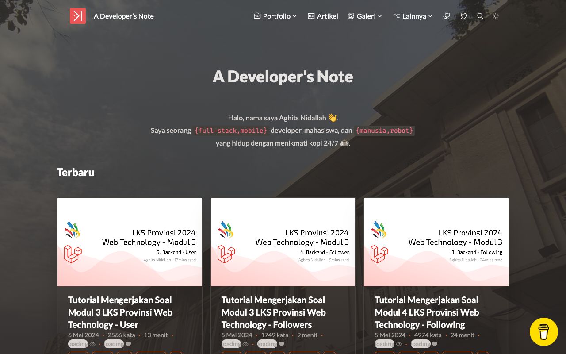Image resolution: width=566 pixels, height=354 pixels.
Task: Click the heart icon on User article
Action: [128, 344]
